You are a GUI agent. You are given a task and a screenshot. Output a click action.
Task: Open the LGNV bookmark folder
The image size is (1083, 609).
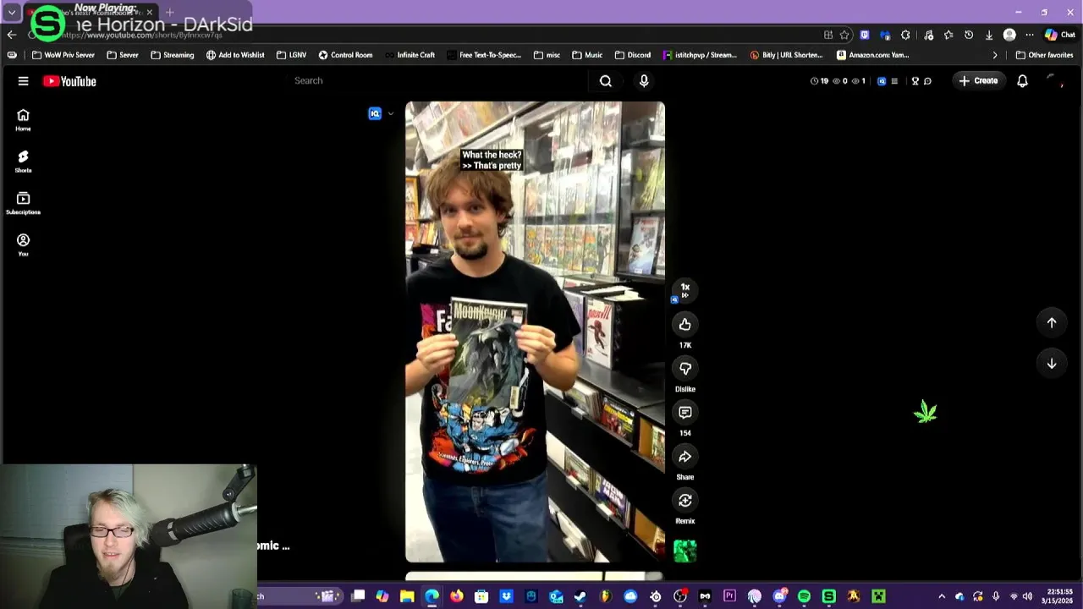click(291, 55)
